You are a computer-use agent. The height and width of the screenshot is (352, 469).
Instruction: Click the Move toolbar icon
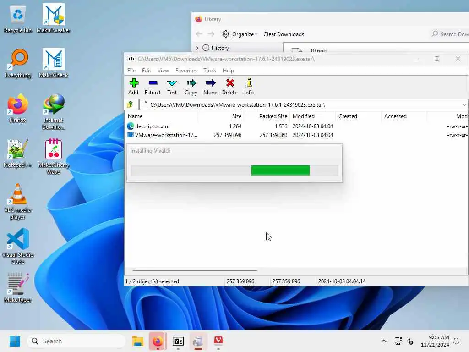pyautogui.click(x=210, y=87)
